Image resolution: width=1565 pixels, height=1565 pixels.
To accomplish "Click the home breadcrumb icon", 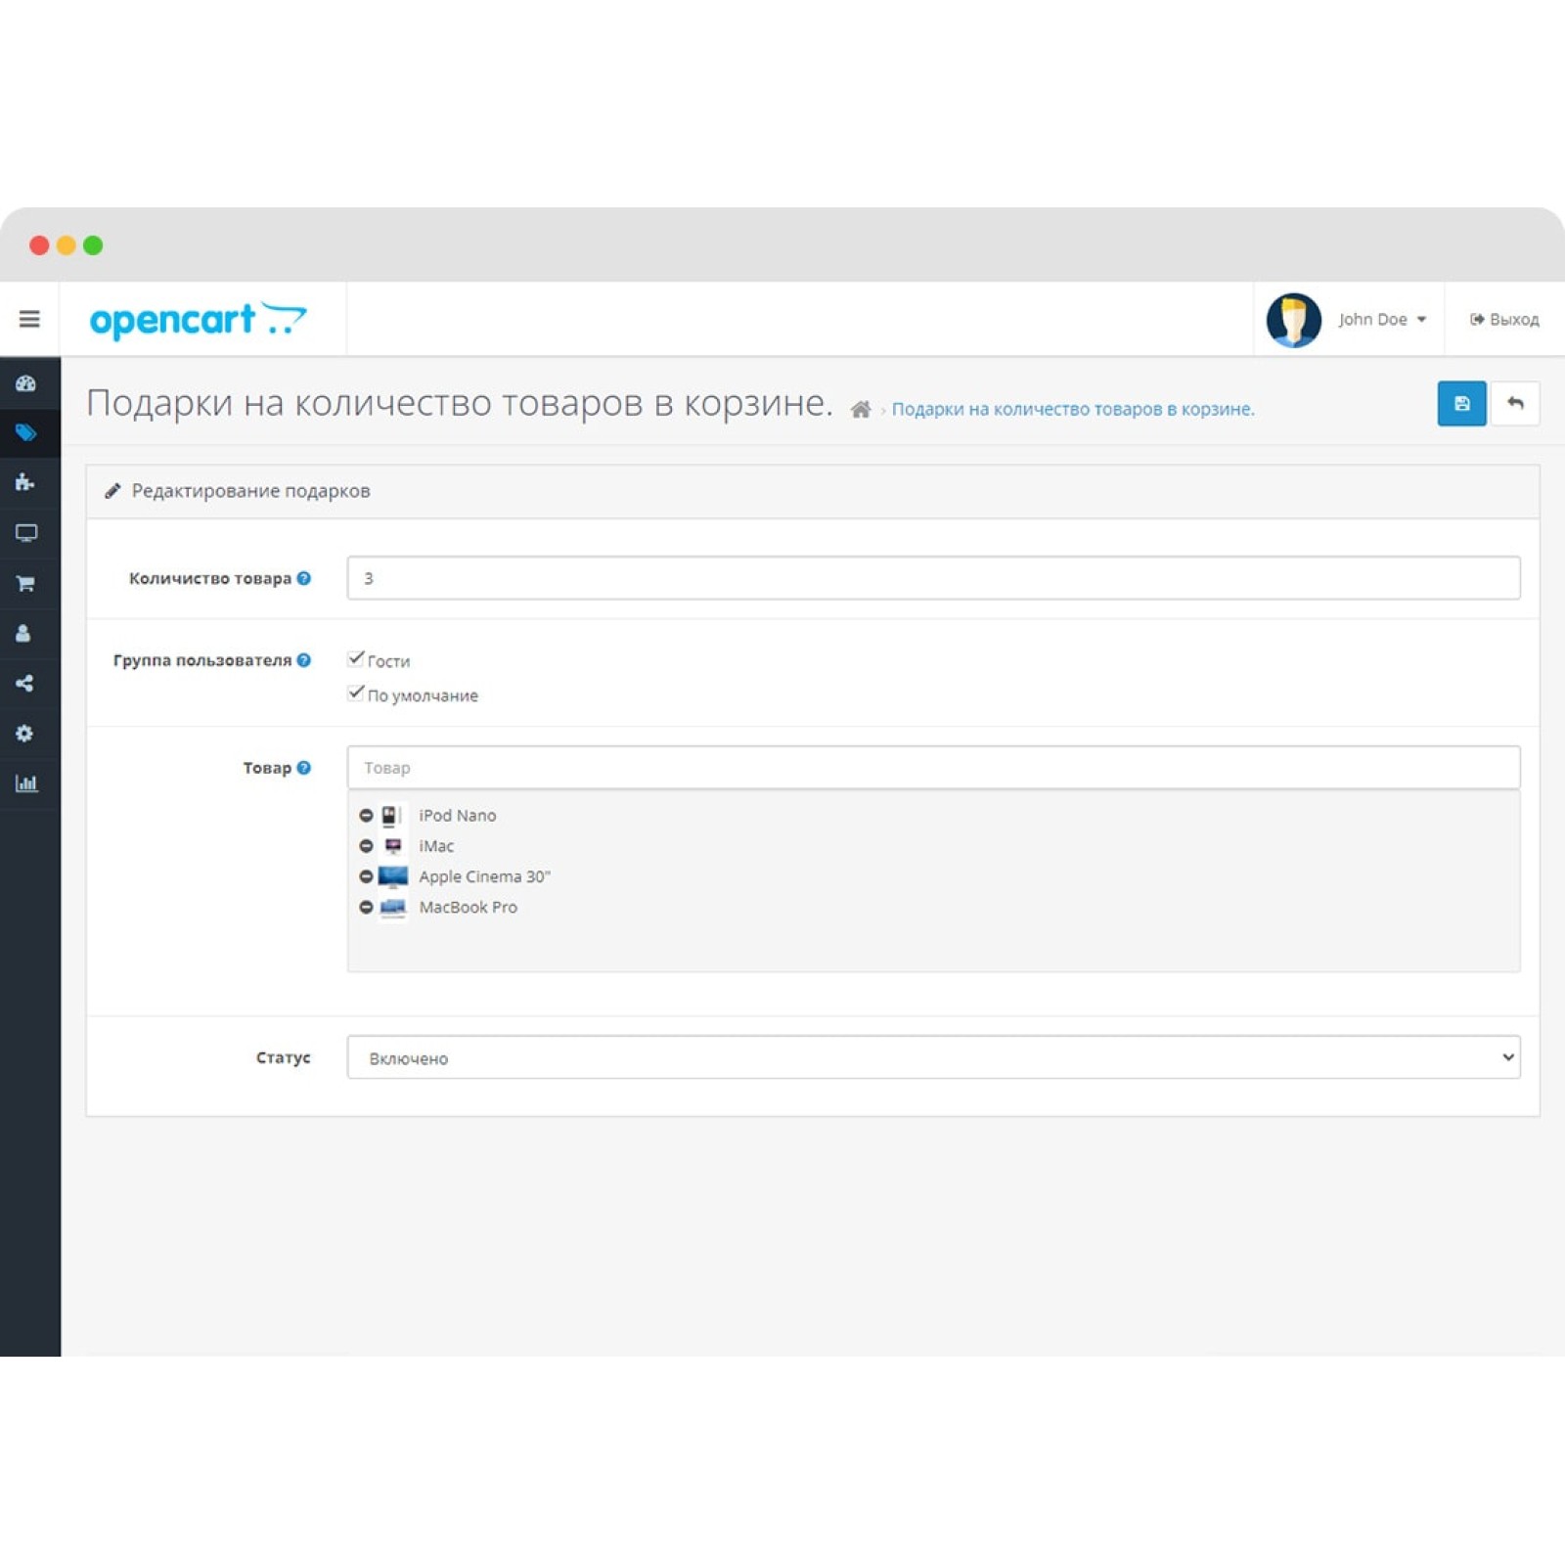I will click(861, 409).
